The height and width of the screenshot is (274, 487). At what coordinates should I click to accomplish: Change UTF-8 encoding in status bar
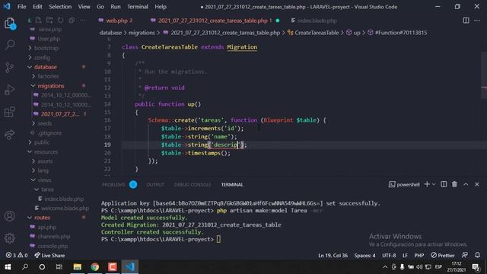pyautogui.click(x=389, y=256)
